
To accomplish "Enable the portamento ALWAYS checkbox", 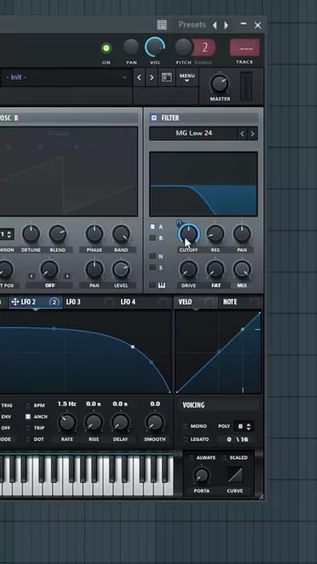I will (192, 458).
